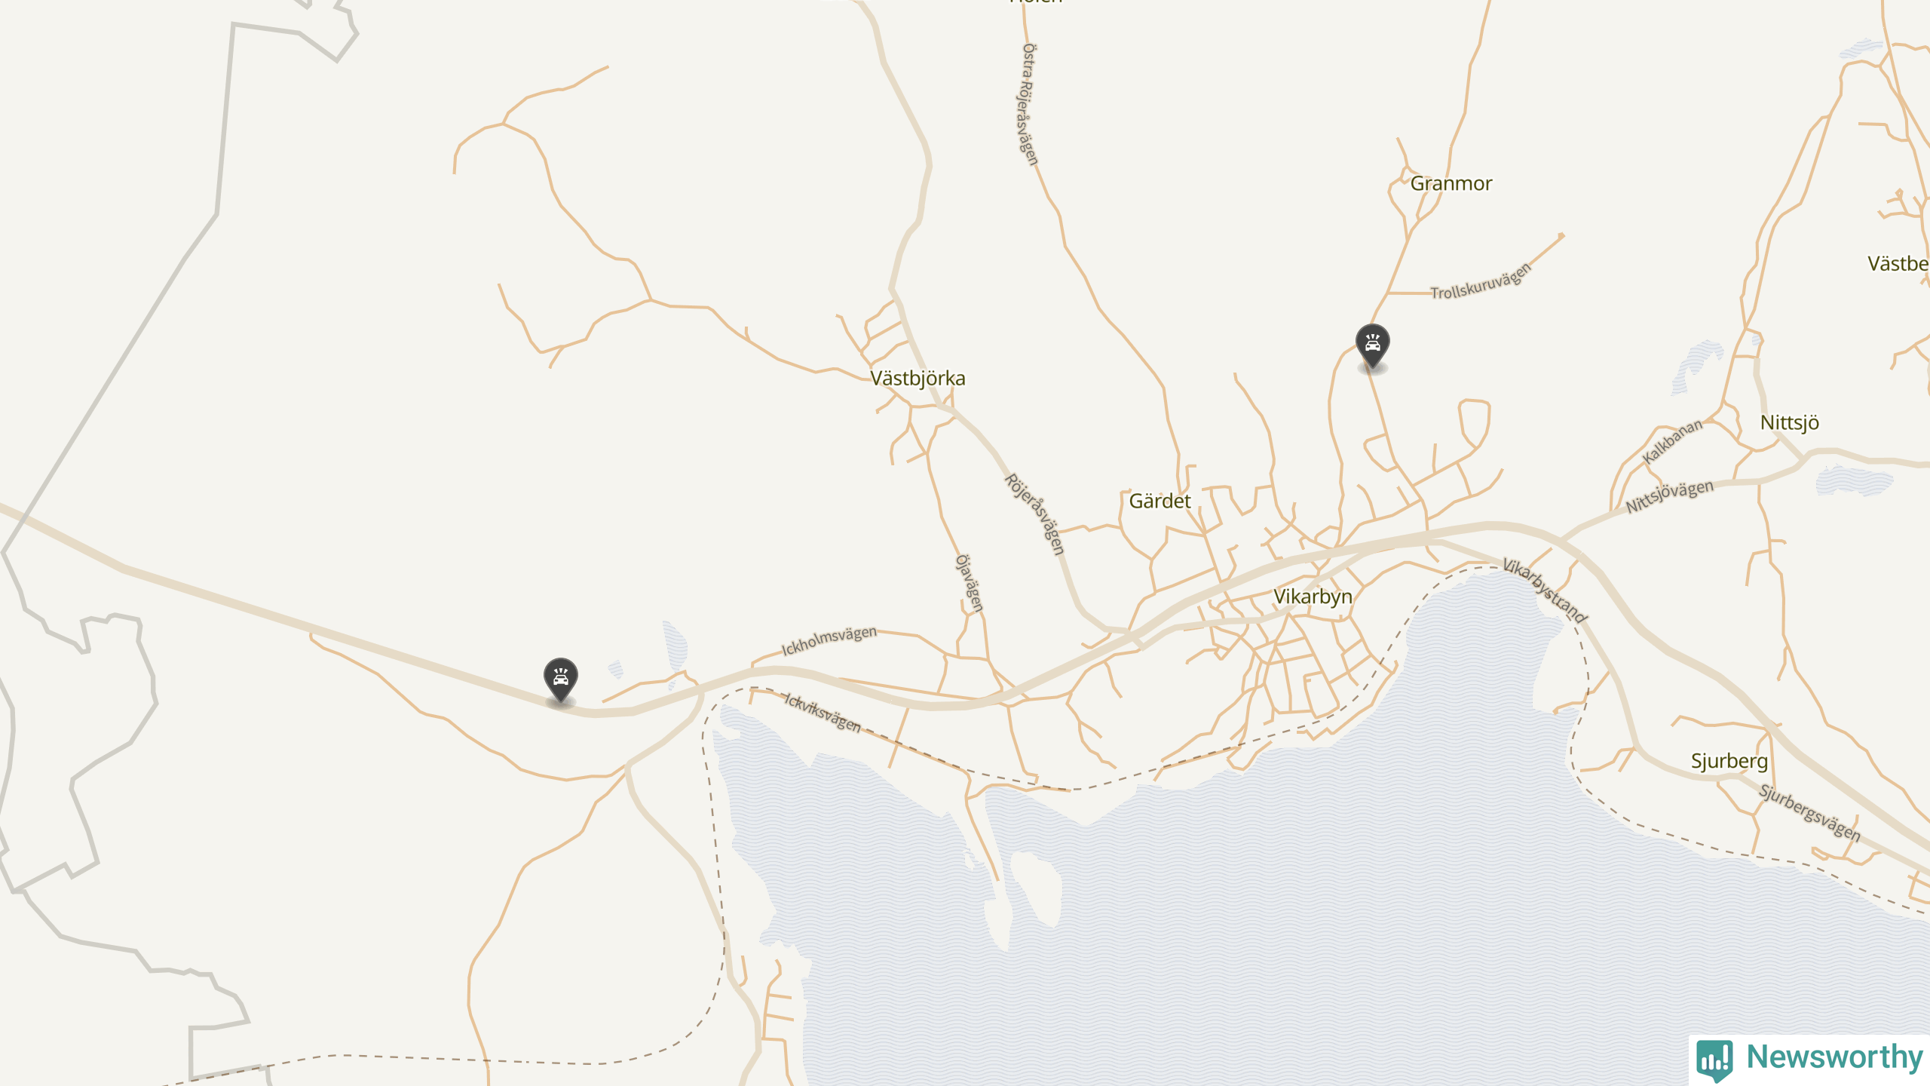Select the Västbjörka place label
Viewport: 1930px width, 1086px height.
coord(918,378)
